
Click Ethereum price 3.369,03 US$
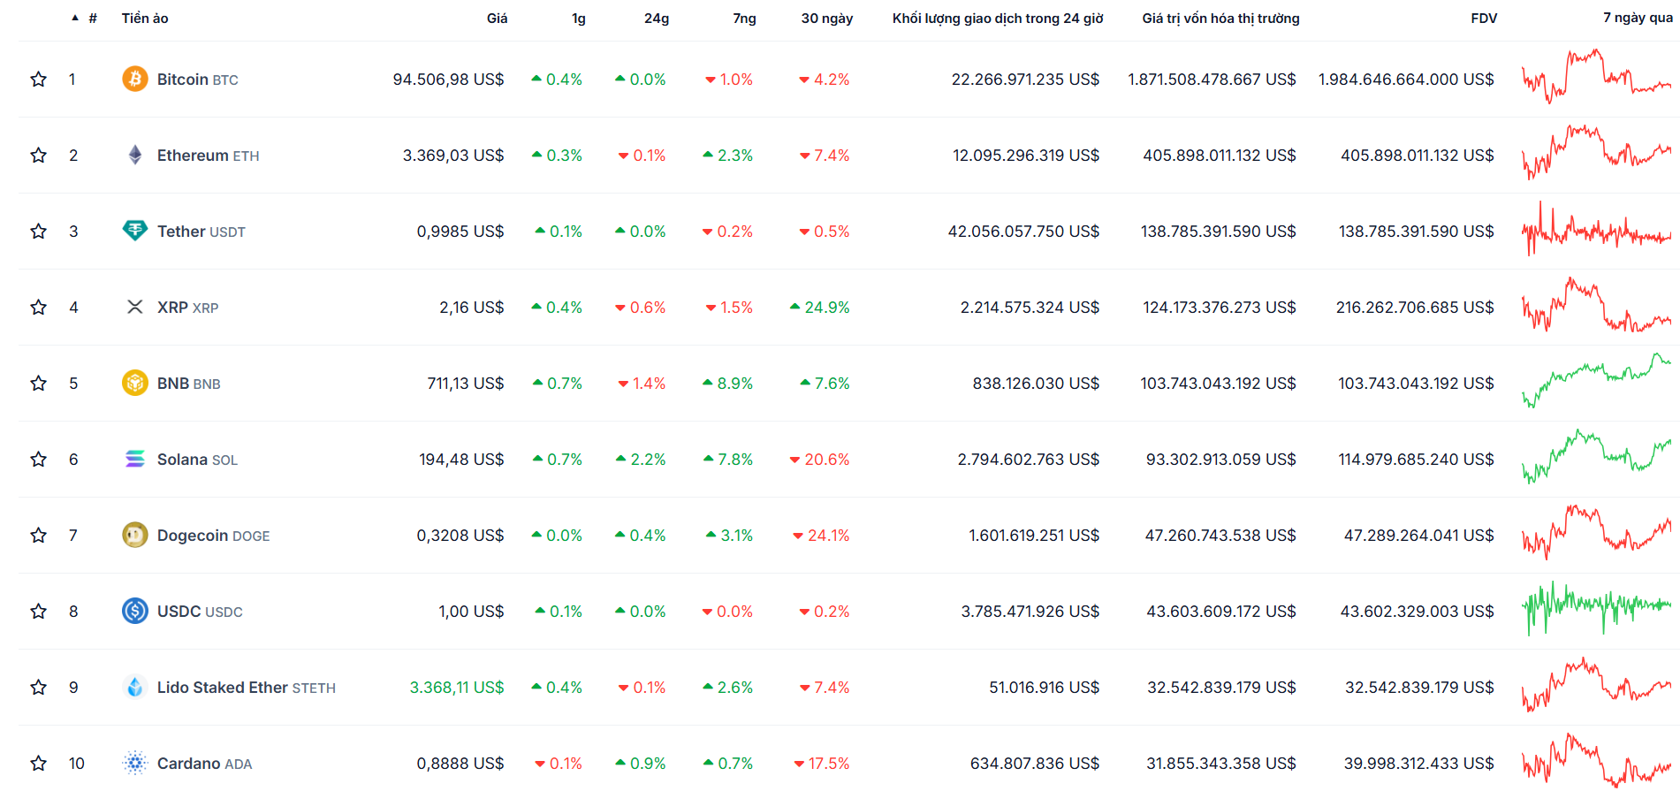[453, 156]
